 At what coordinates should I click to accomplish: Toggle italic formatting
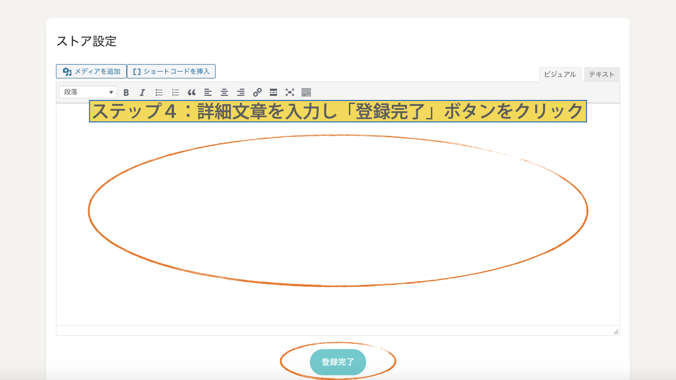tap(142, 93)
